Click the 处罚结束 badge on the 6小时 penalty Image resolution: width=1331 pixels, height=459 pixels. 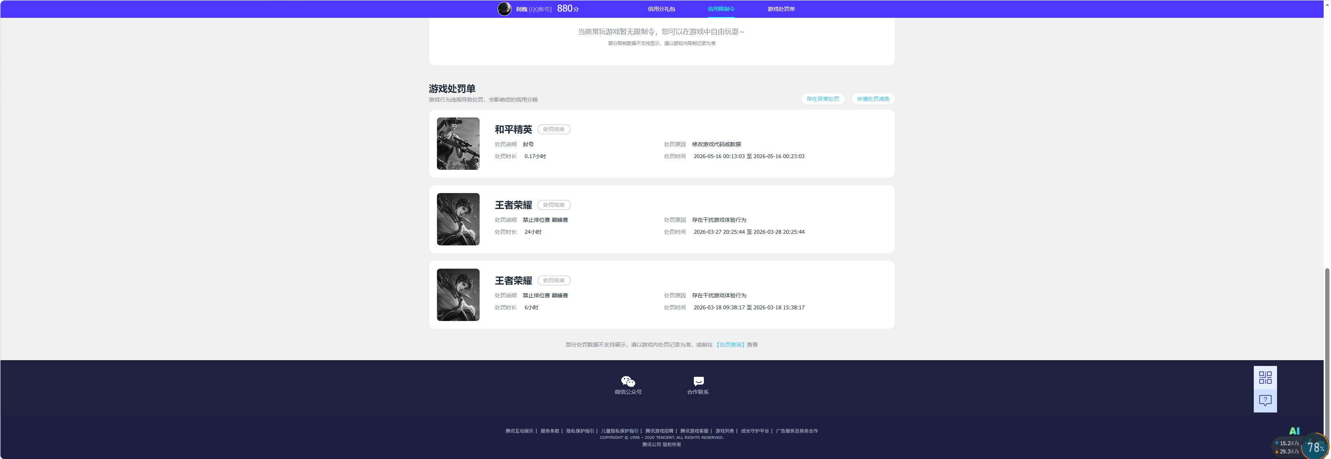(x=554, y=280)
